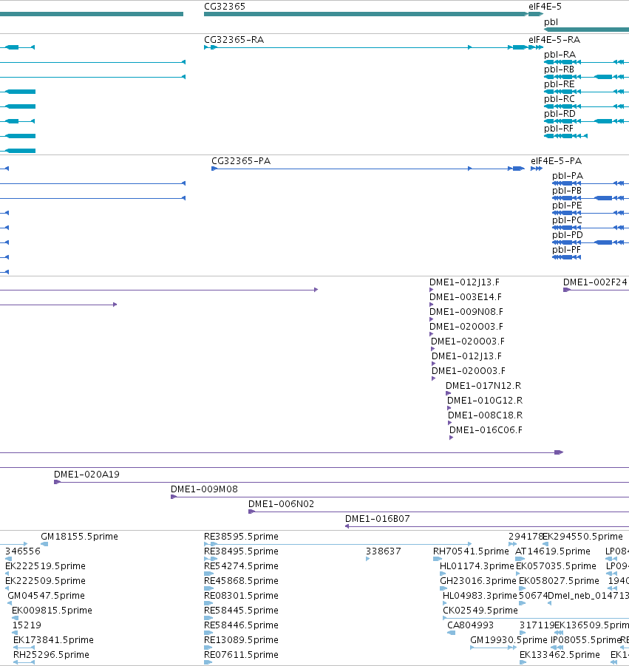The height and width of the screenshot is (666, 629).
Task: Click the EK222509.5prime EST label
Action: 45,581
